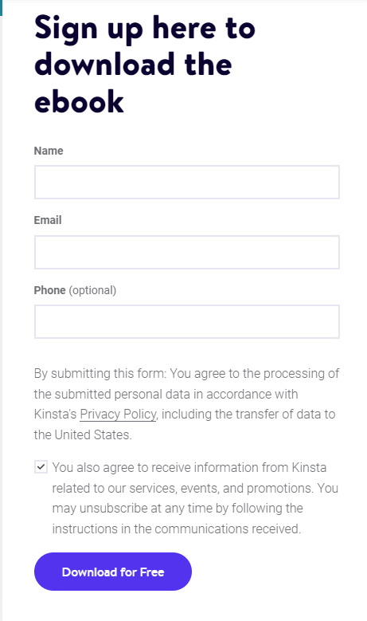Click the Name field label

tap(49, 151)
